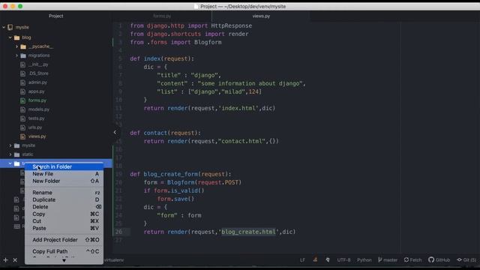Expand the __pycache__ folder chevron
480x270 pixels.
[16, 46]
